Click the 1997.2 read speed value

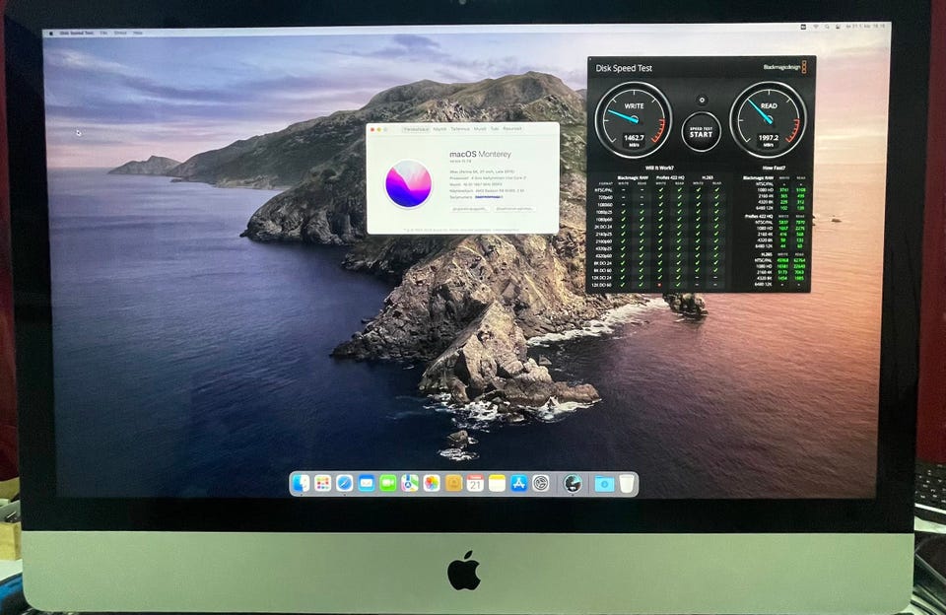pos(768,138)
